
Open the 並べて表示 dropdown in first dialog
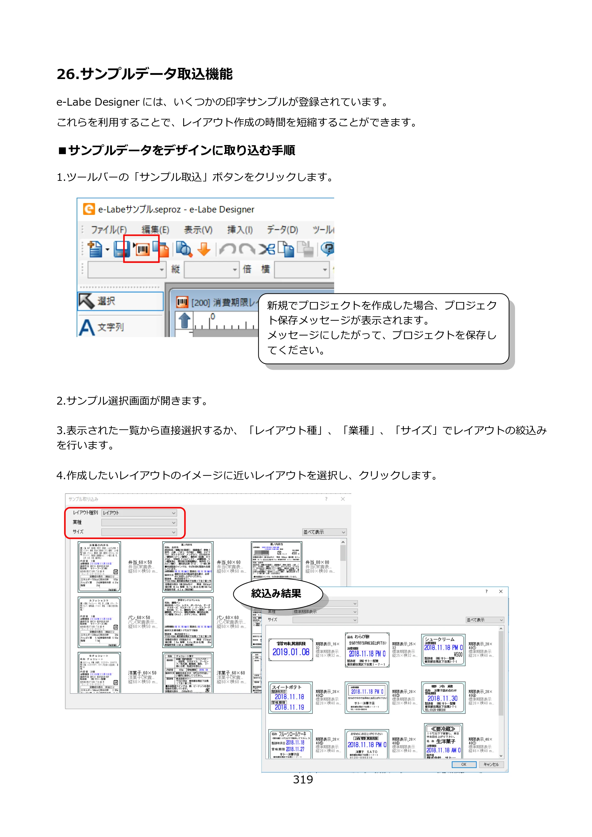(x=324, y=532)
